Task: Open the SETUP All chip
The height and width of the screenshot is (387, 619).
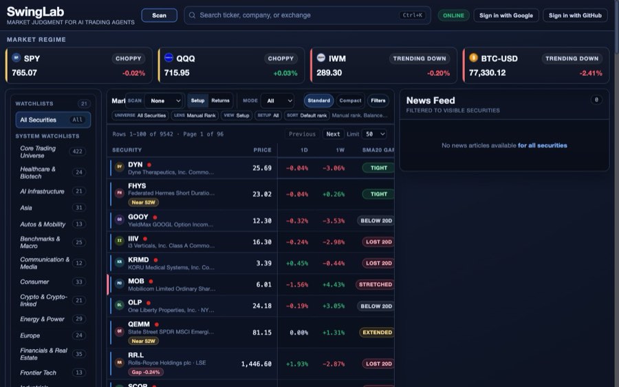Action: (268, 116)
